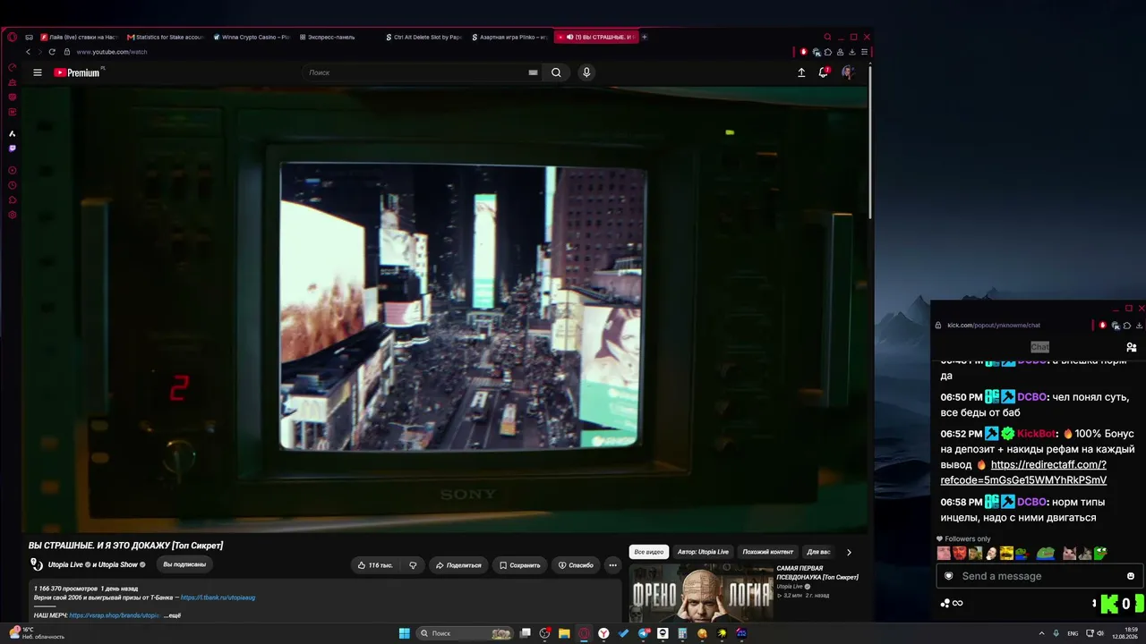Screen dimensions: 1146x644
Task: Open the redirectaff.com link in Kick chat
Action: (1023, 472)
